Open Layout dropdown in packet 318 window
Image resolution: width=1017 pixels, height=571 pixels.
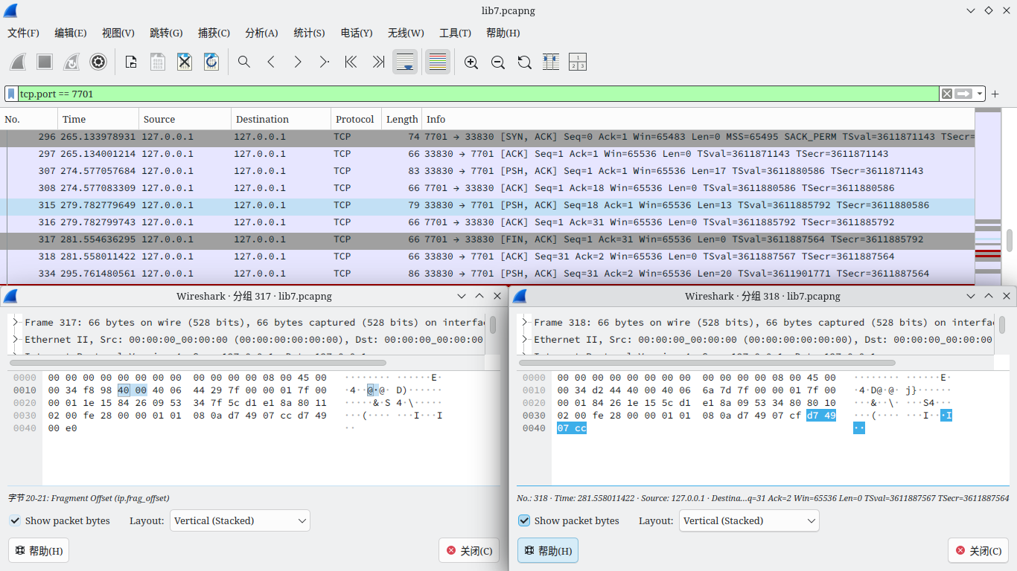[749, 520]
